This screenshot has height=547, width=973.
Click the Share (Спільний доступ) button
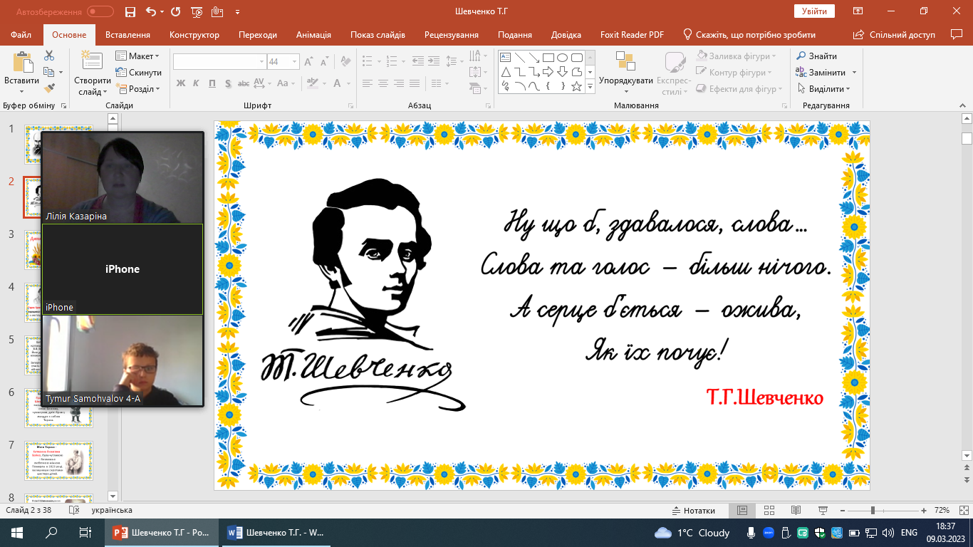tap(895, 35)
